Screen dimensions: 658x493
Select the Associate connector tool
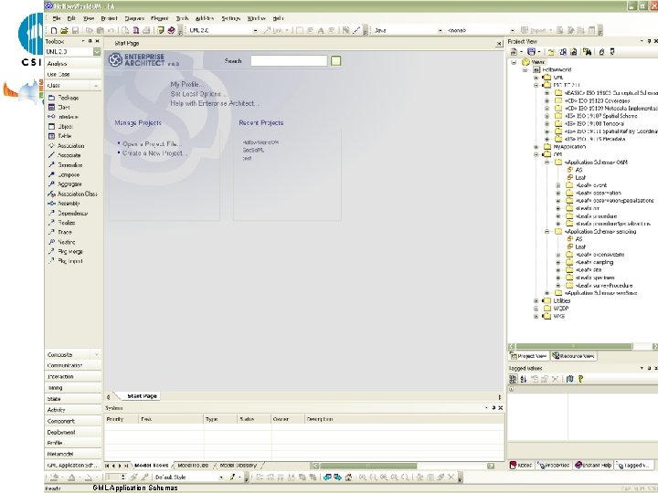[x=64, y=155]
